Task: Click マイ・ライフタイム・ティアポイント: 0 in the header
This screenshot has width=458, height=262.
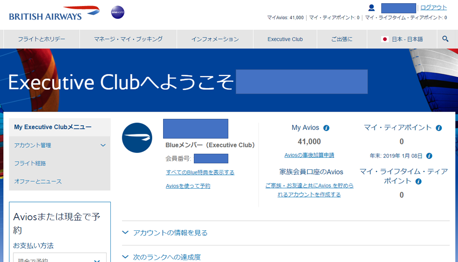Action: tap(406, 18)
